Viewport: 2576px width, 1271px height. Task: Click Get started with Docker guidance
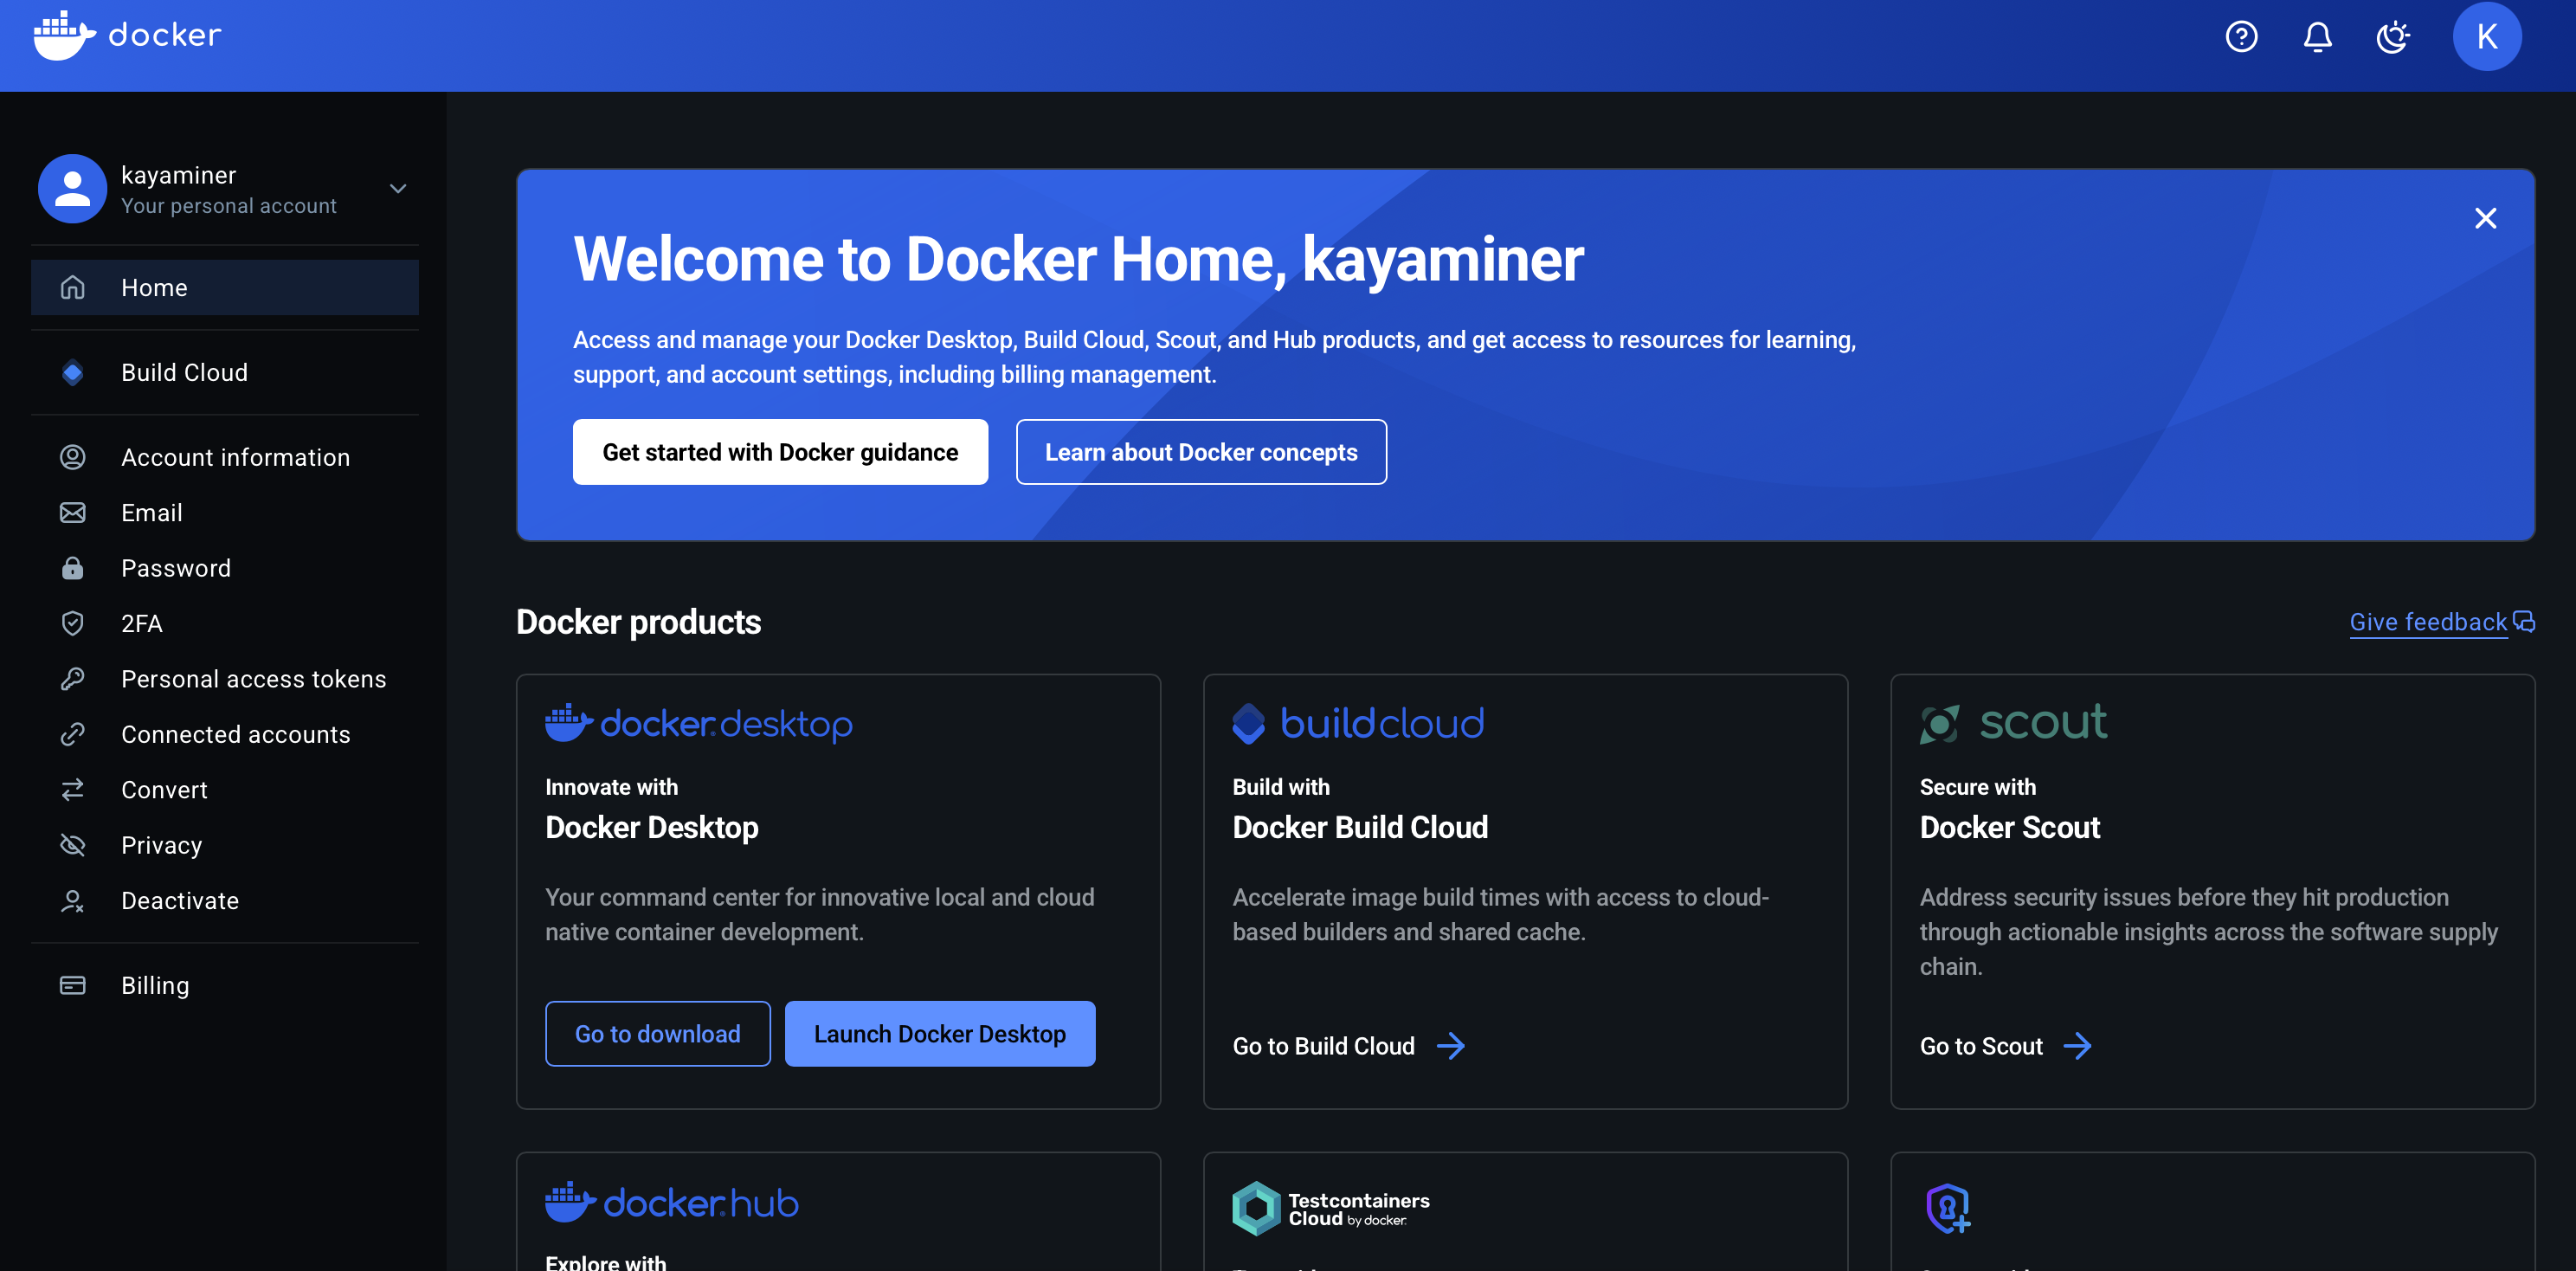(x=780, y=452)
